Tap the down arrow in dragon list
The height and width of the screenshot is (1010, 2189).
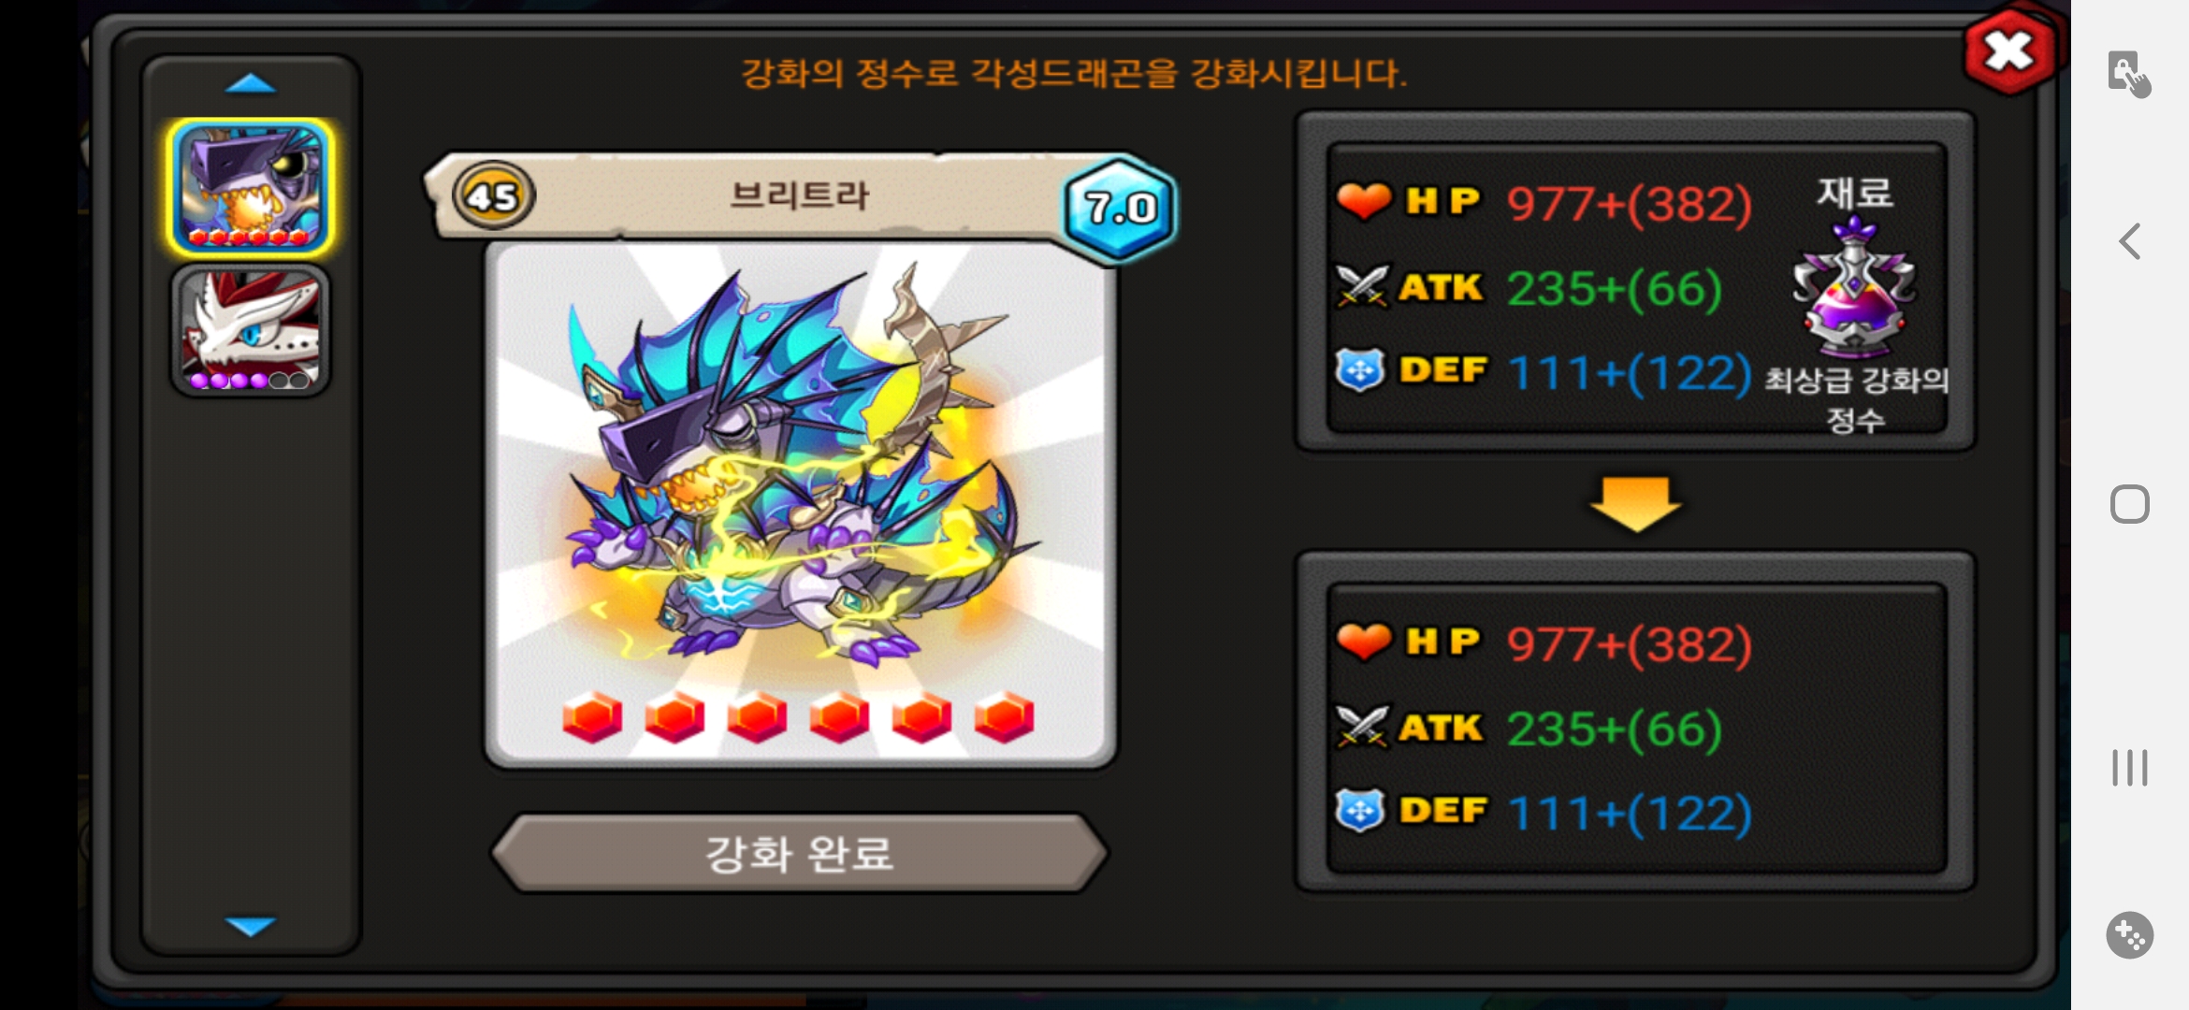pyautogui.click(x=251, y=926)
